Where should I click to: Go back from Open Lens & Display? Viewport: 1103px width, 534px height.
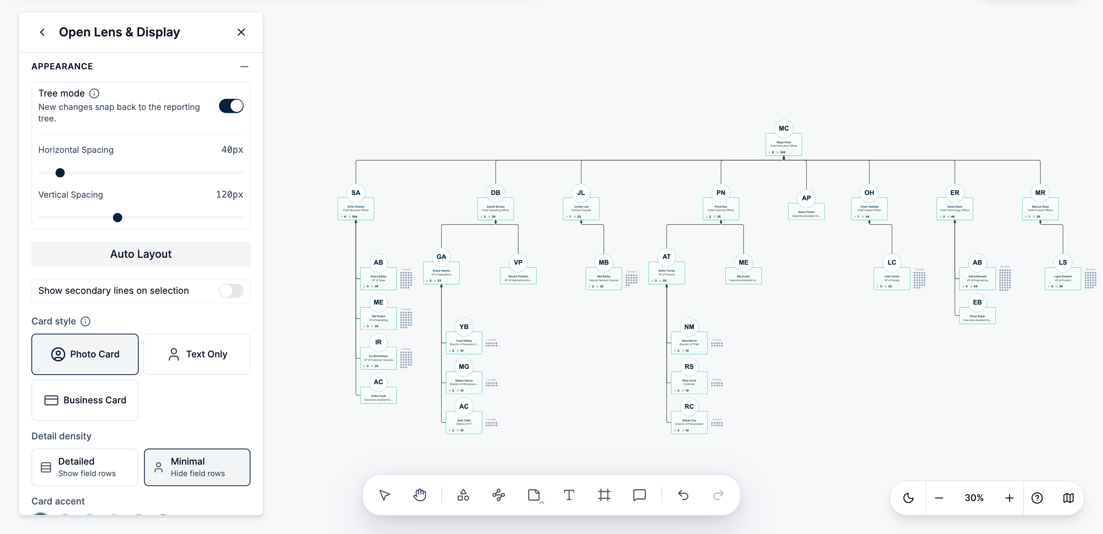click(43, 32)
